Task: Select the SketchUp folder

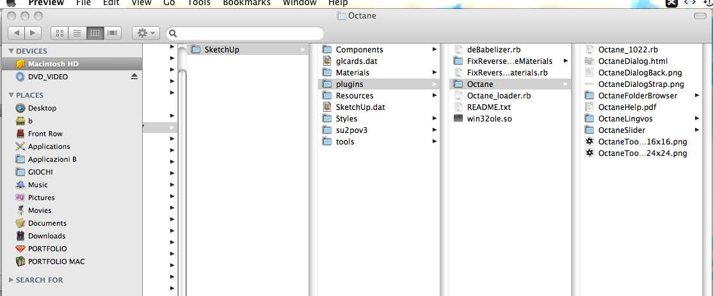Action: (x=247, y=49)
